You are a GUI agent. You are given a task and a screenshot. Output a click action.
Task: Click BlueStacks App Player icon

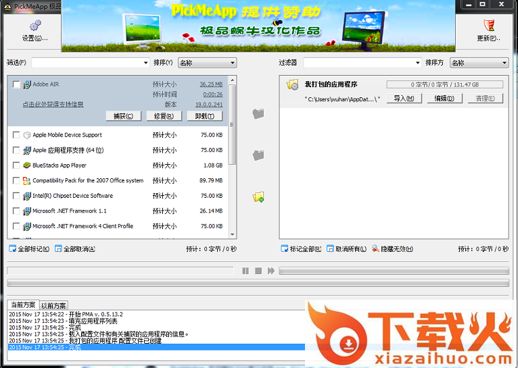(27, 165)
